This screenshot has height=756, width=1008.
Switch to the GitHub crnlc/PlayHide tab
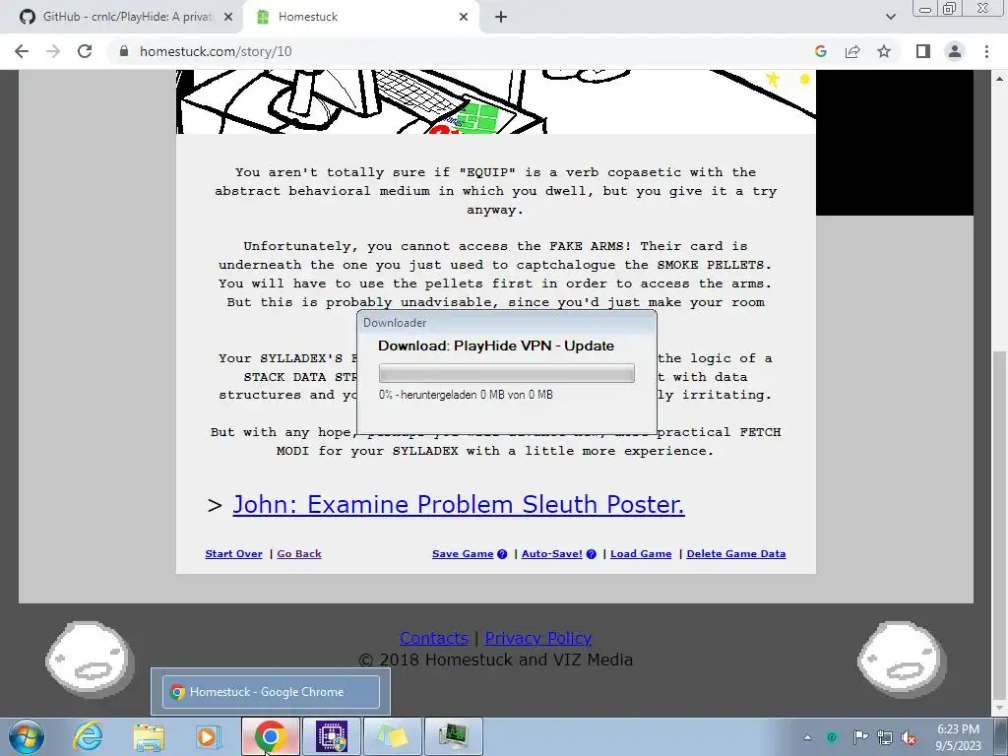coord(121,17)
